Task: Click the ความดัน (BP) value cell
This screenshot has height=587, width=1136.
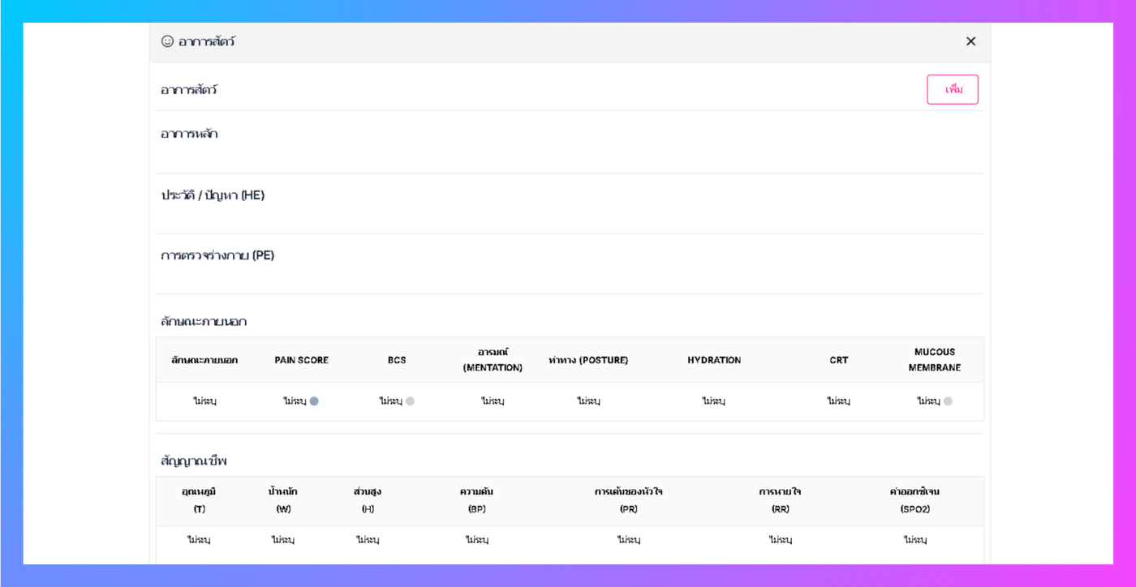Action: pos(476,540)
